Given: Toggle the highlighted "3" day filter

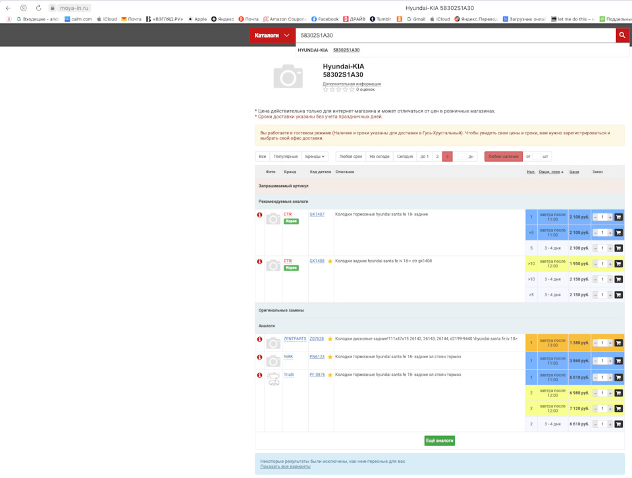Looking at the screenshot, I should click(x=448, y=157).
